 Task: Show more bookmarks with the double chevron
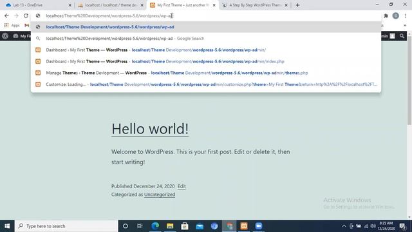tap(405, 26)
